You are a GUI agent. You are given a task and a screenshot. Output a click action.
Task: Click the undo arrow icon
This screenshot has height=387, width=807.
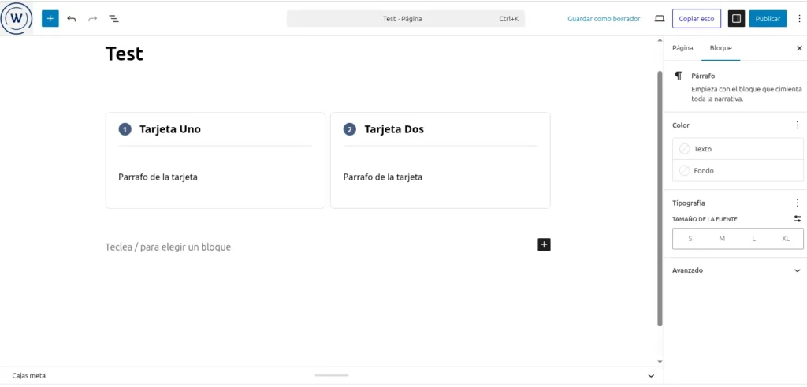click(72, 18)
